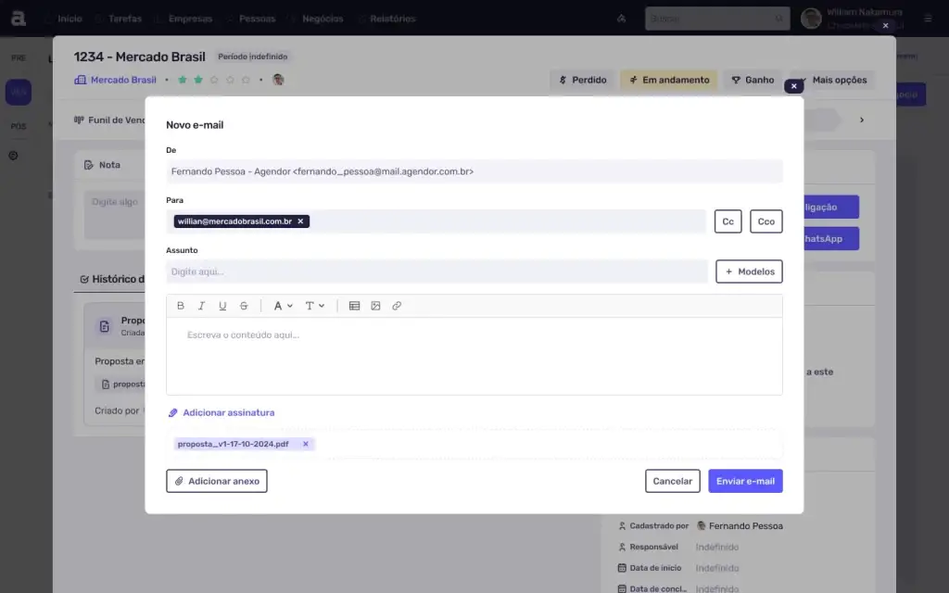This screenshot has height=593, width=949.
Task: Insert an image into the email
Action: [374, 306]
